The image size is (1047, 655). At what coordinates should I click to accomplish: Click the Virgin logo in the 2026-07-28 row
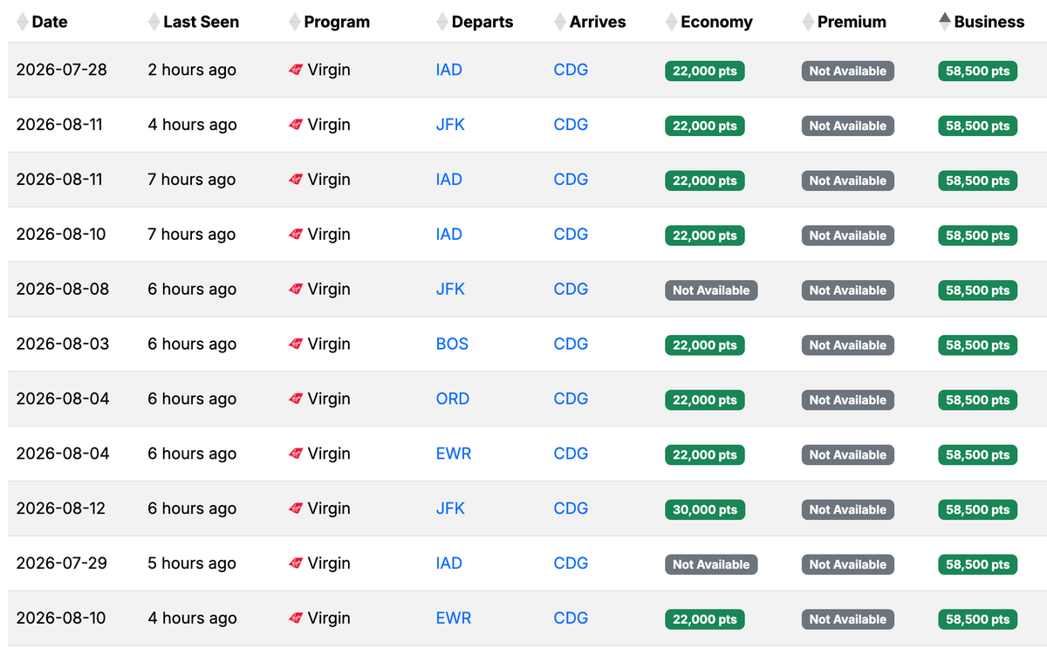point(298,70)
